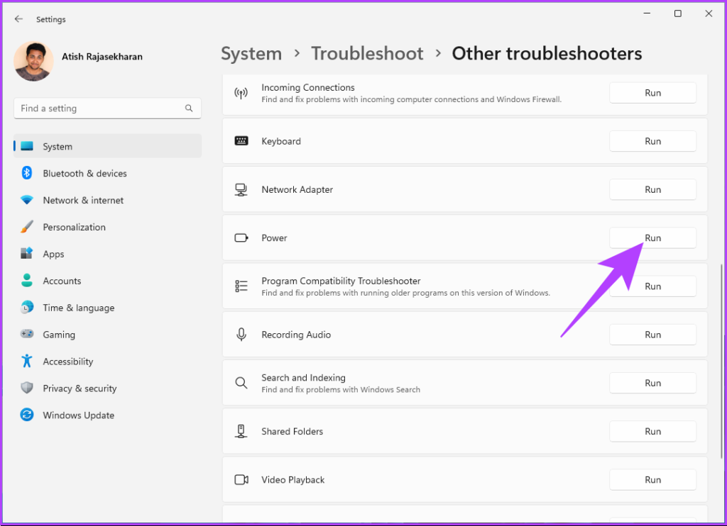
Task: Click the search magnifier icon
Action: (x=189, y=108)
